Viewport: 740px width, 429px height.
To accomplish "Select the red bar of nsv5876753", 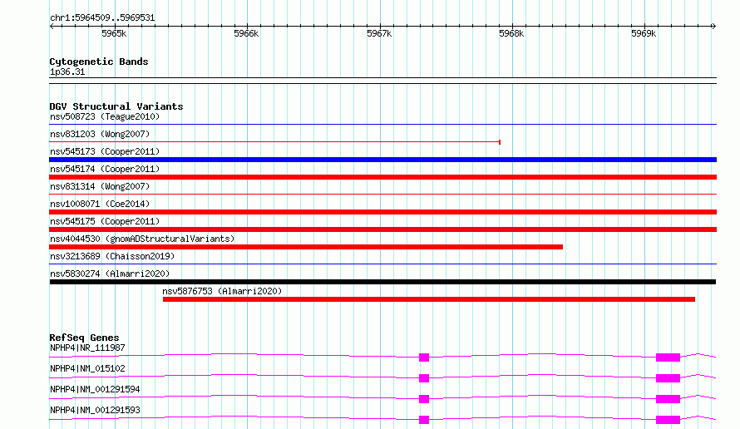I will pyautogui.click(x=429, y=299).
